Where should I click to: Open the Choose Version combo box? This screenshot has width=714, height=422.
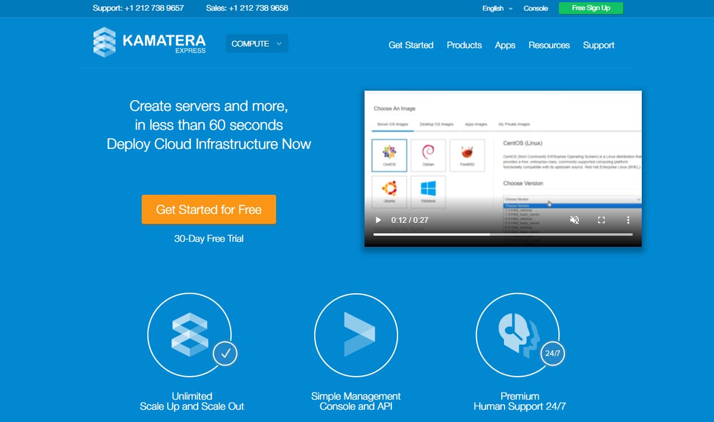[x=572, y=199]
